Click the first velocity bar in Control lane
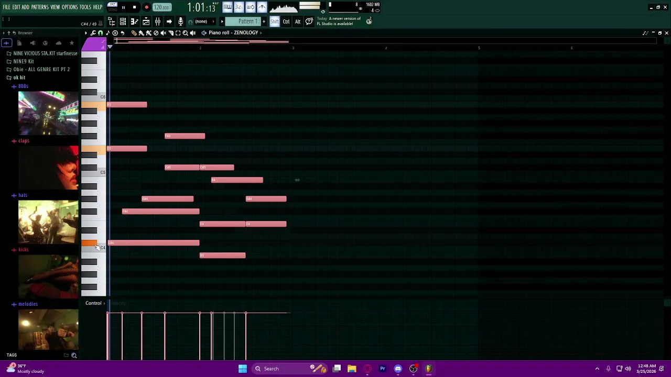 click(x=108, y=336)
